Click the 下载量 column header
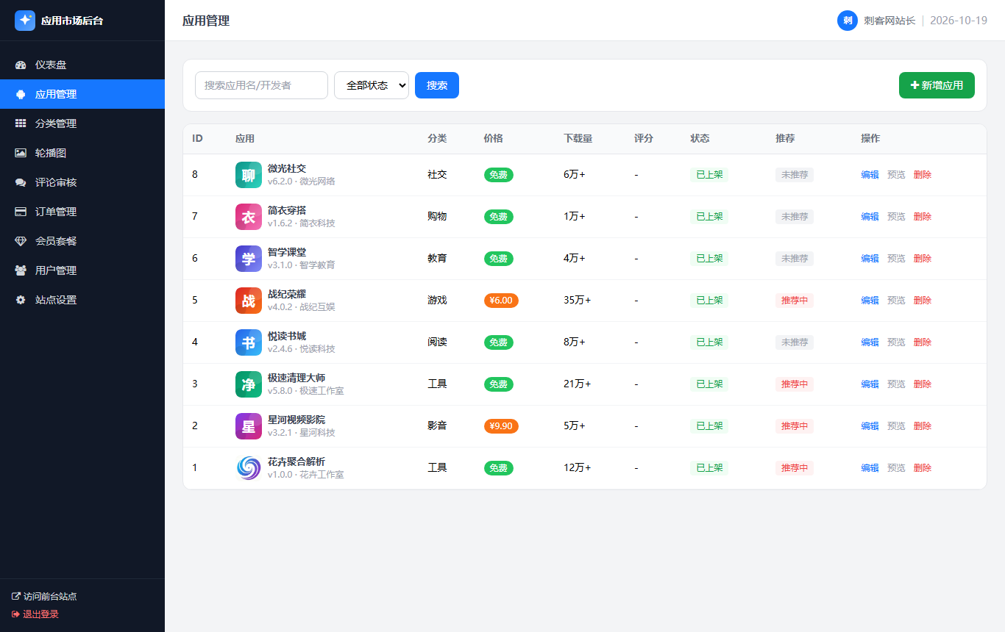Image resolution: width=1005 pixels, height=632 pixels. [x=578, y=138]
